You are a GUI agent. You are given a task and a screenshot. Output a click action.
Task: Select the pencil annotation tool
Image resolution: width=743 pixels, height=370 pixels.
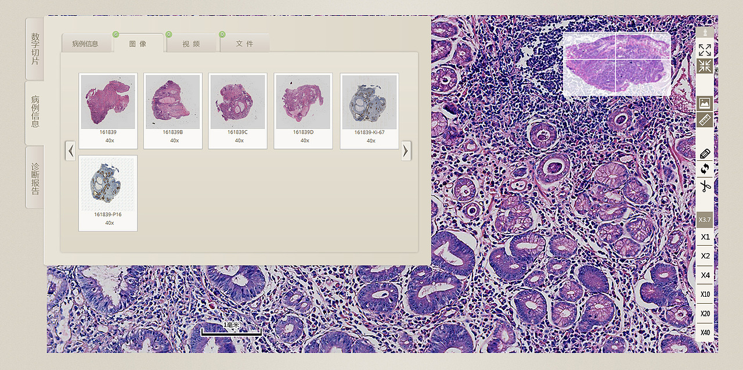click(705, 153)
